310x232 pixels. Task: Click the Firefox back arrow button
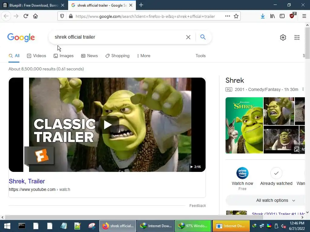tap(6, 16)
